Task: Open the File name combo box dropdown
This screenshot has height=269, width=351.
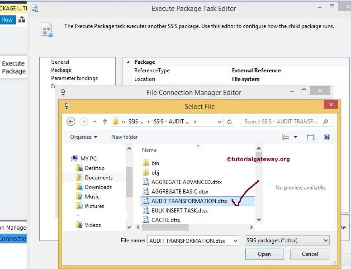Action: tap(235, 241)
